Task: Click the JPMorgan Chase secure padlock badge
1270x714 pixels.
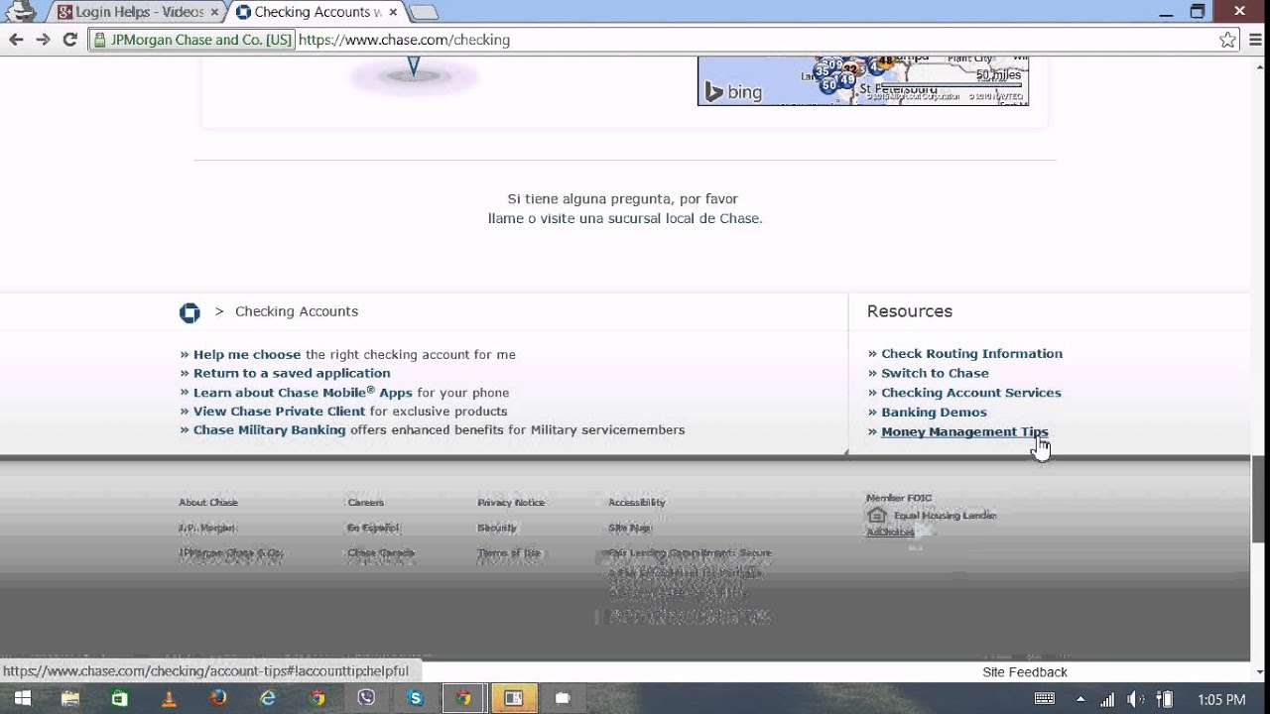Action: tap(192, 40)
